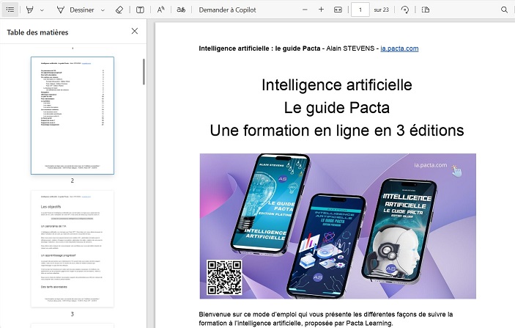Expand the Dessiner options dropdown arrow

point(103,10)
